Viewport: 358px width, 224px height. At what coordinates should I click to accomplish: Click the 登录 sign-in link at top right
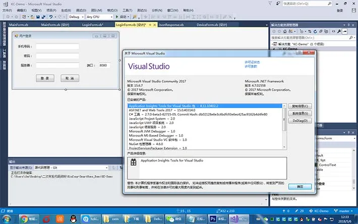click(340, 11)
